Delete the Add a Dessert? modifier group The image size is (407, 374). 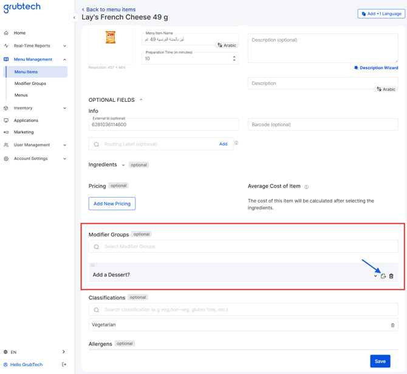[391, 276]
